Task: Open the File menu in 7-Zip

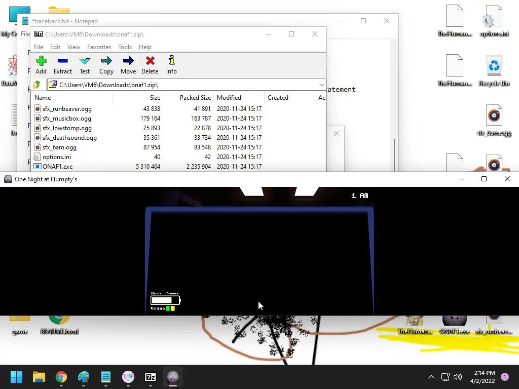Action: point(39,47)
